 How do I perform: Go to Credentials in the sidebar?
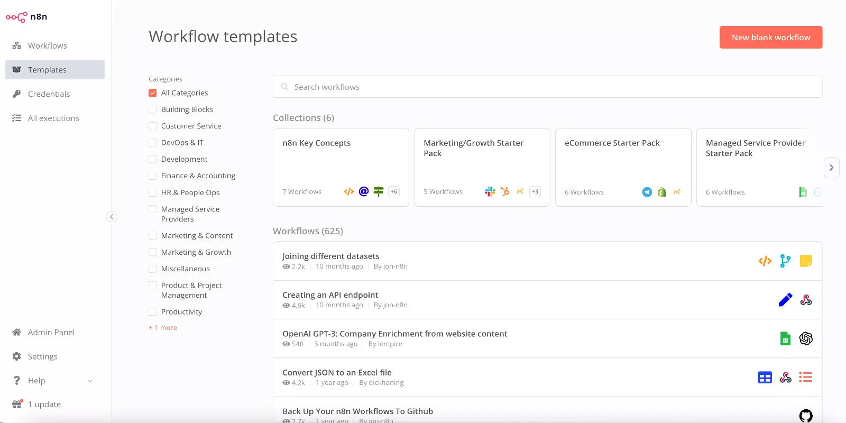click(x=49, y=94)
